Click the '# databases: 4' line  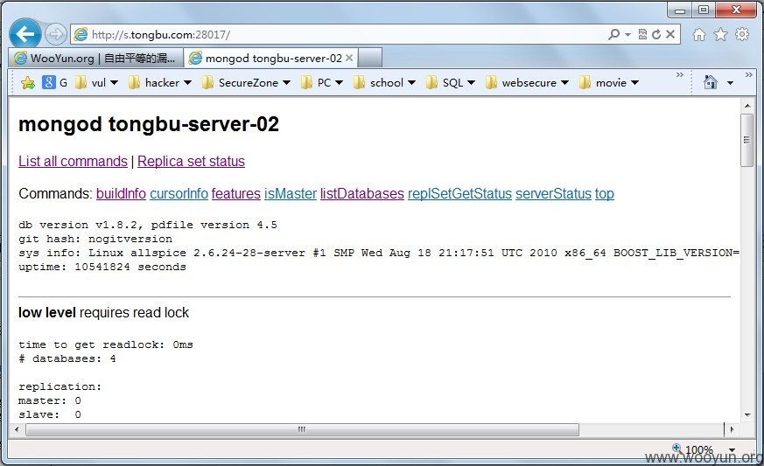coord(67,358)
